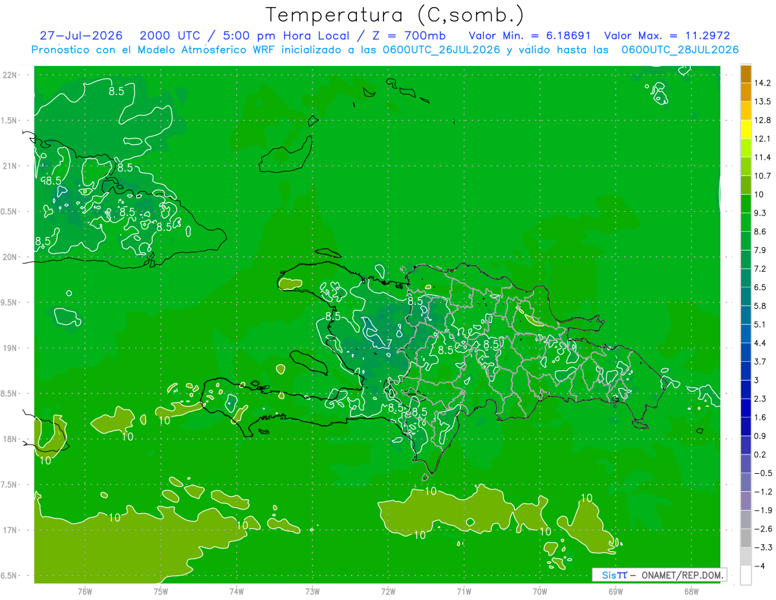This screenshot has width=776, height=600.
Task: Click the latitude axis label '19N'
Action: [x=10, y=348]
